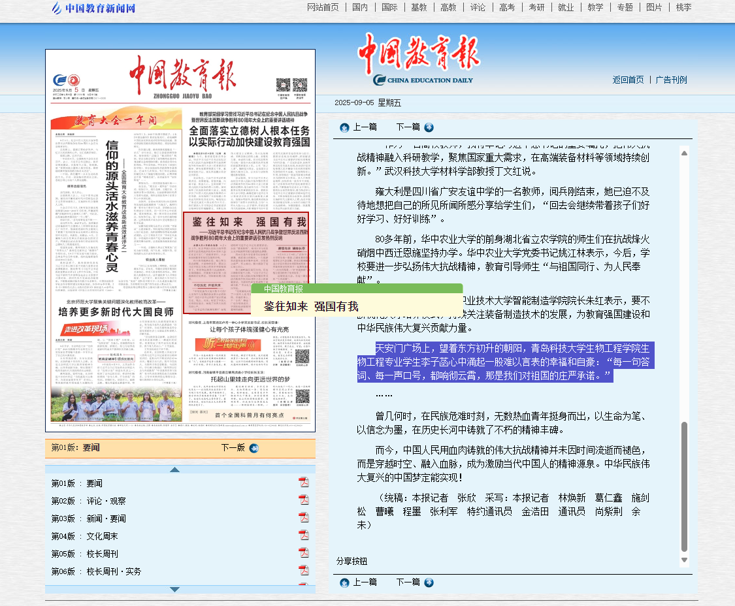Open PDF icon for 第01版 要闻

304,483
